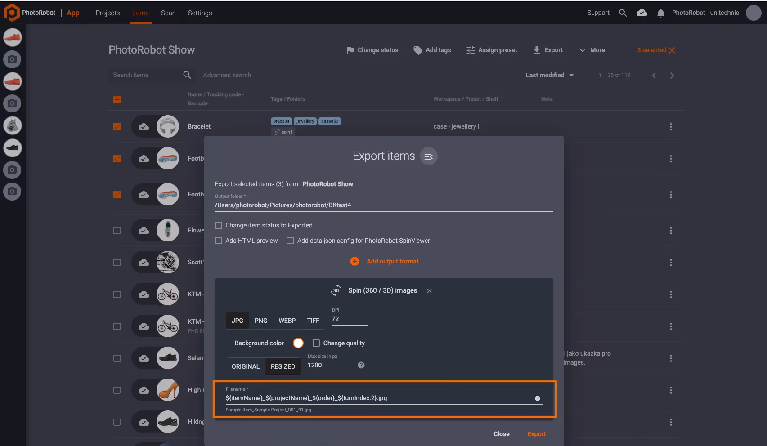Click the Search items field

coord(145,75)
